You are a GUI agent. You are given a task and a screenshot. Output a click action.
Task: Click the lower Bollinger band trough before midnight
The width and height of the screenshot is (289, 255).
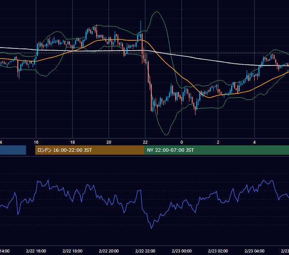point(166,135)
